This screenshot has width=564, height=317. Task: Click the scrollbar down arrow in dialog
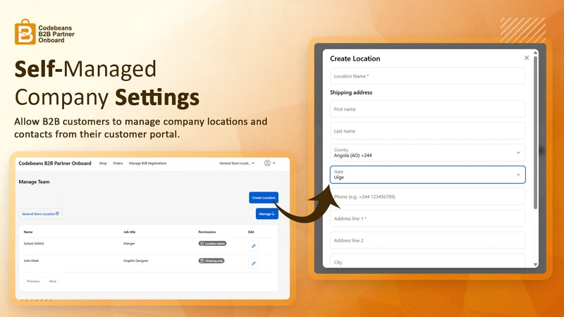pos(536,265)
